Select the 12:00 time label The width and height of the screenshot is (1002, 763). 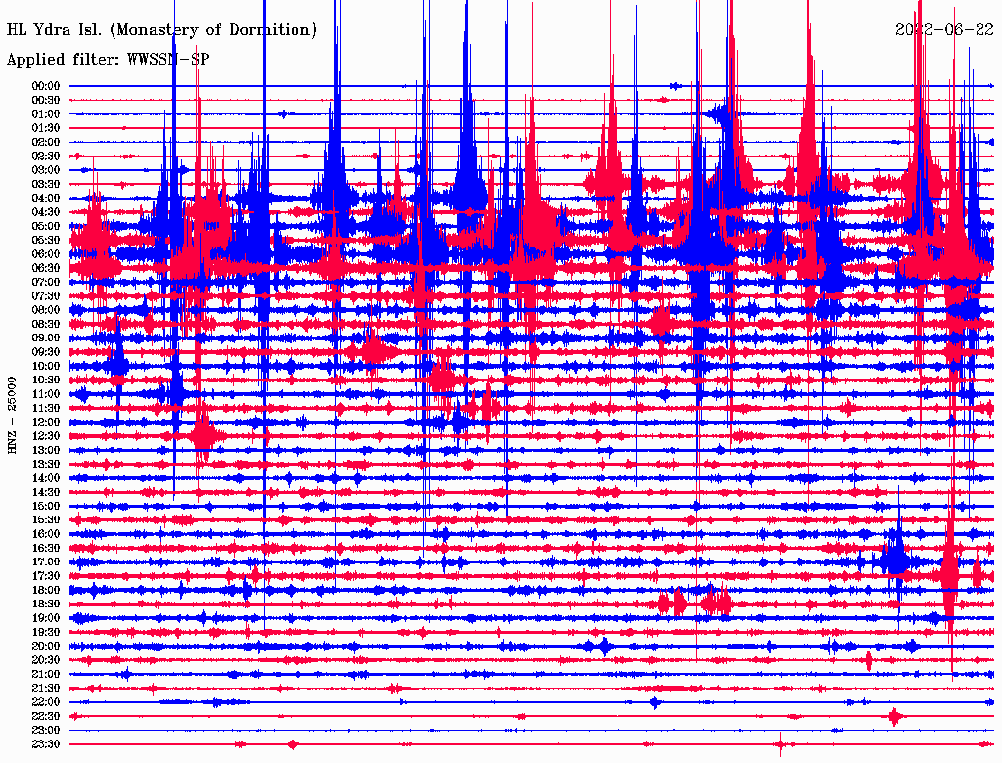click(46, 422)
